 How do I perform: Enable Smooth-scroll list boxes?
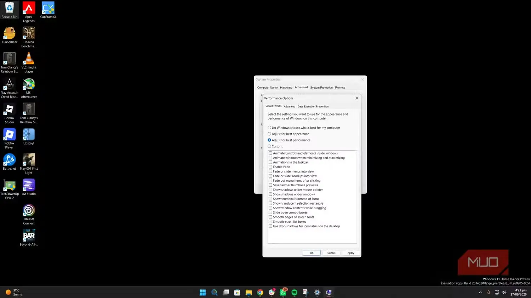(270, 222)
